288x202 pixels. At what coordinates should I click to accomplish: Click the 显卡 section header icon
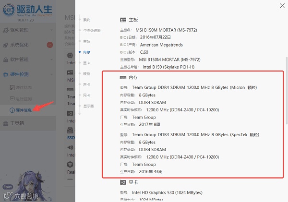[x=123, y=182]
